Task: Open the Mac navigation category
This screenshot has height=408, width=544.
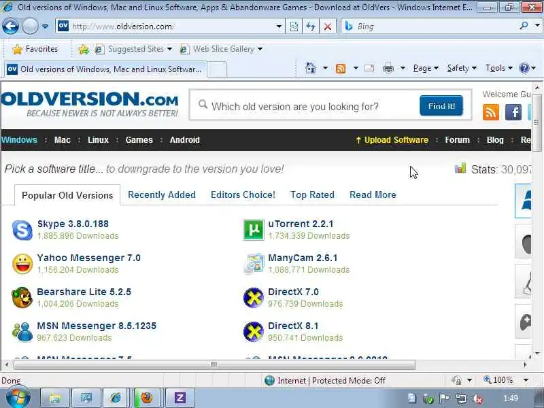Action: click(x=63, y=140)
